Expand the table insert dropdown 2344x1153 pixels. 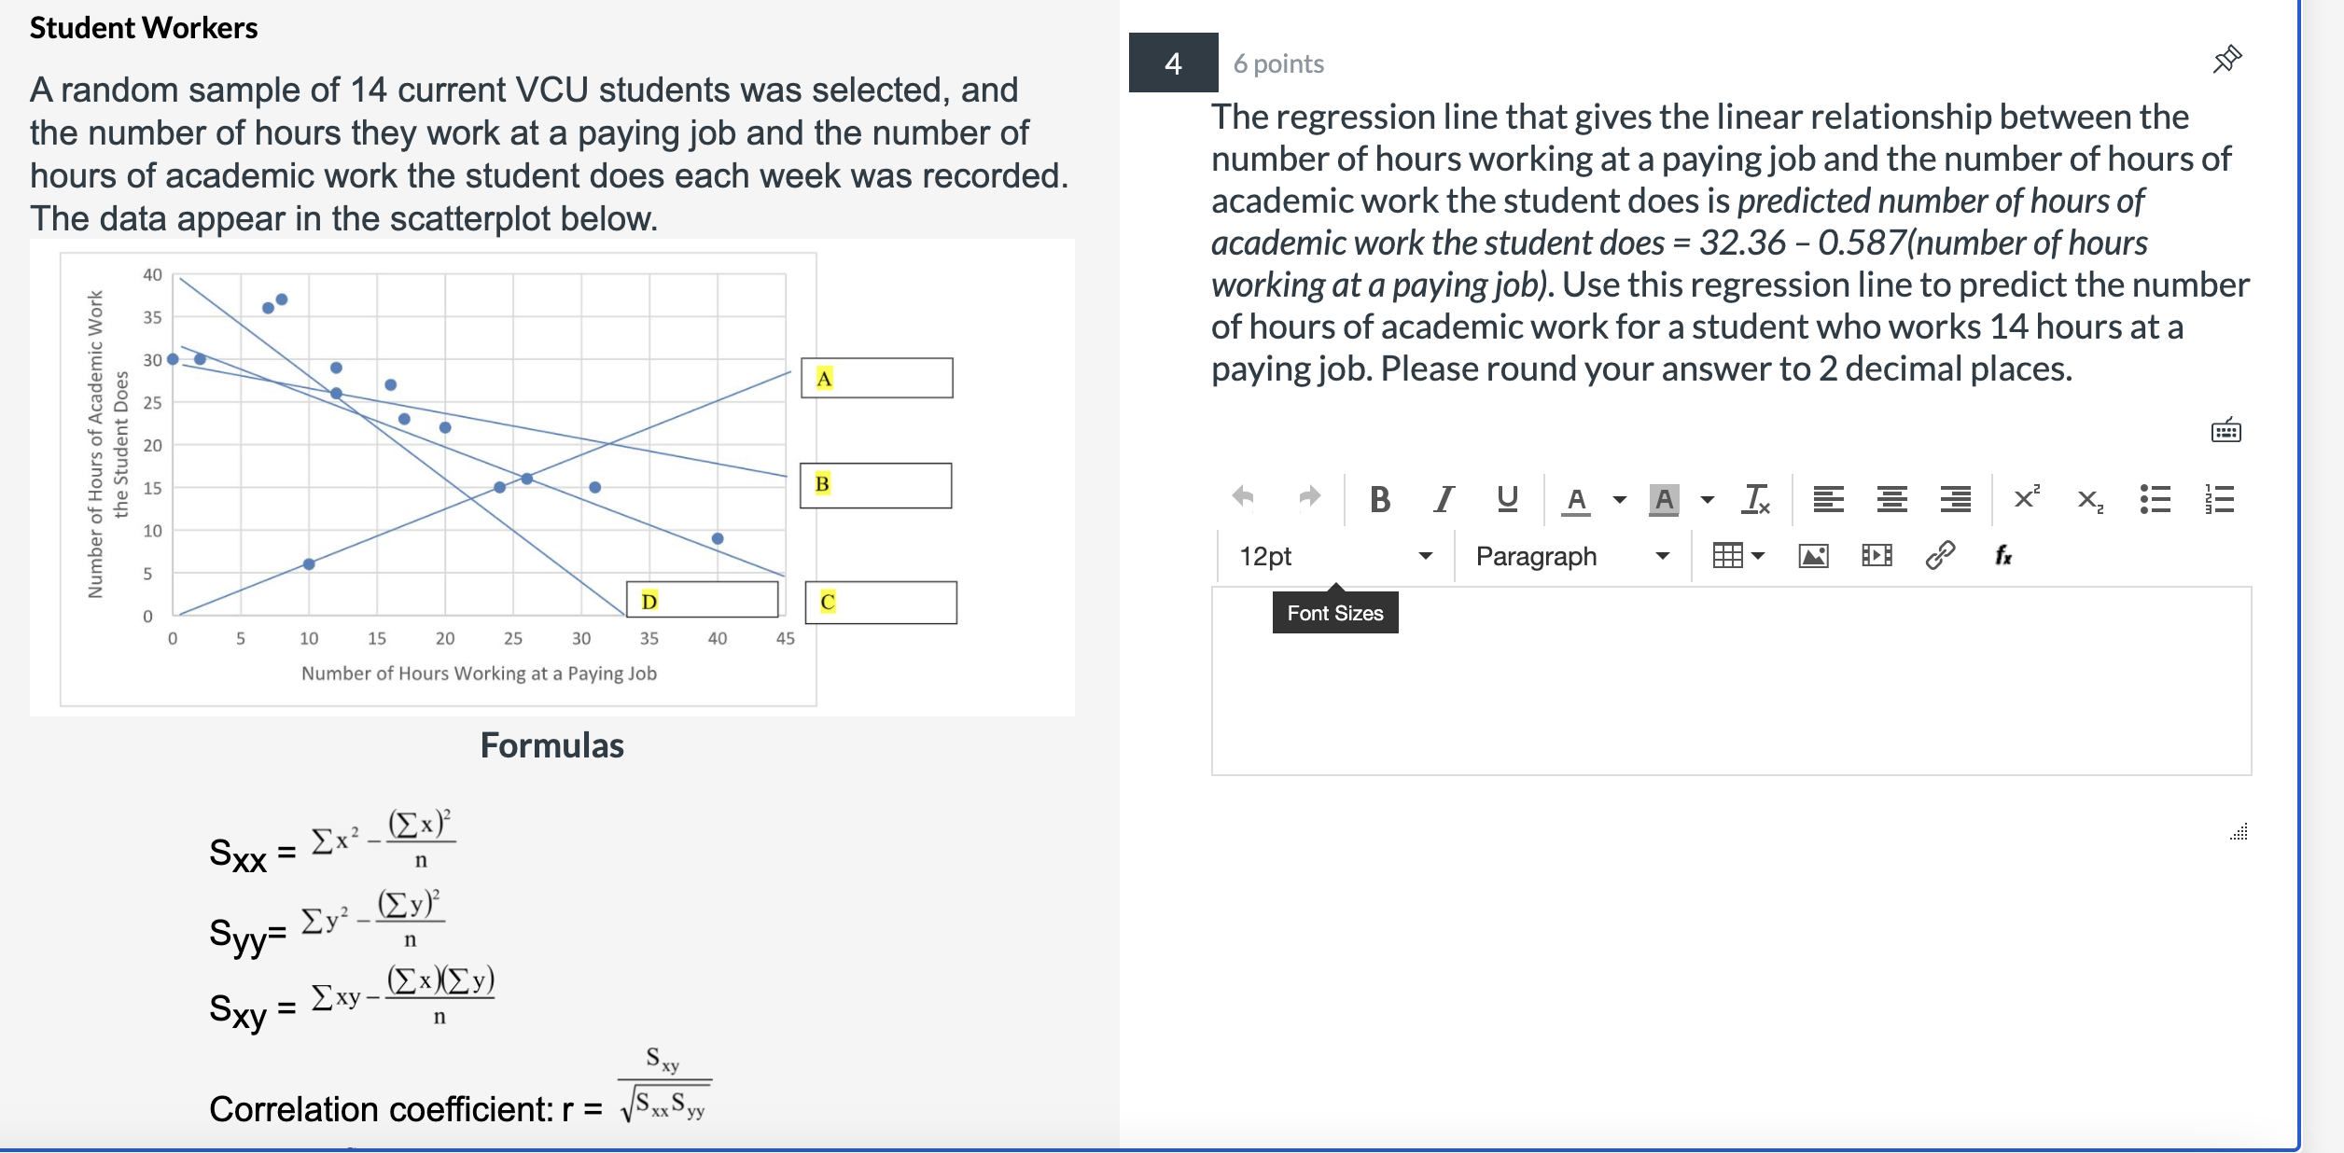(x=1758, y=554)
